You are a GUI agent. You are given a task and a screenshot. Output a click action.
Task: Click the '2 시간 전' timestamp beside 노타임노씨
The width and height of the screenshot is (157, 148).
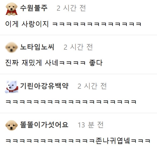coord(78,47)
